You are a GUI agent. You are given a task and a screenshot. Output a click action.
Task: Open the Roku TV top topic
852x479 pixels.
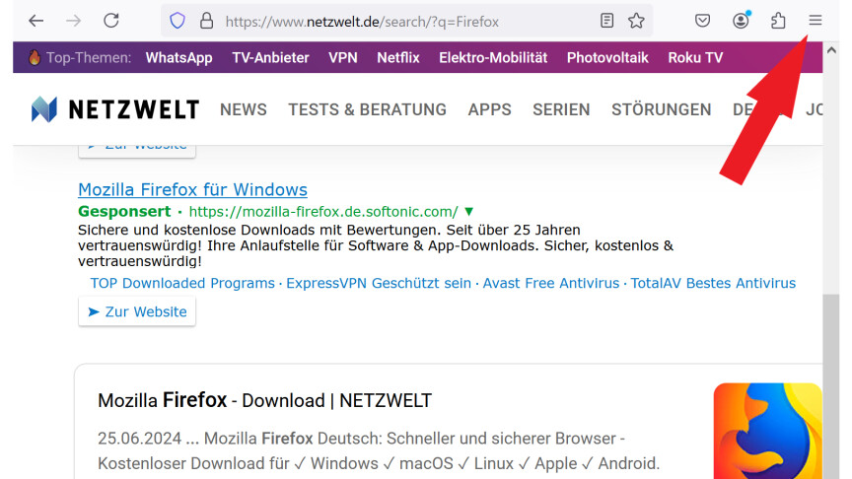pos(695,57)
